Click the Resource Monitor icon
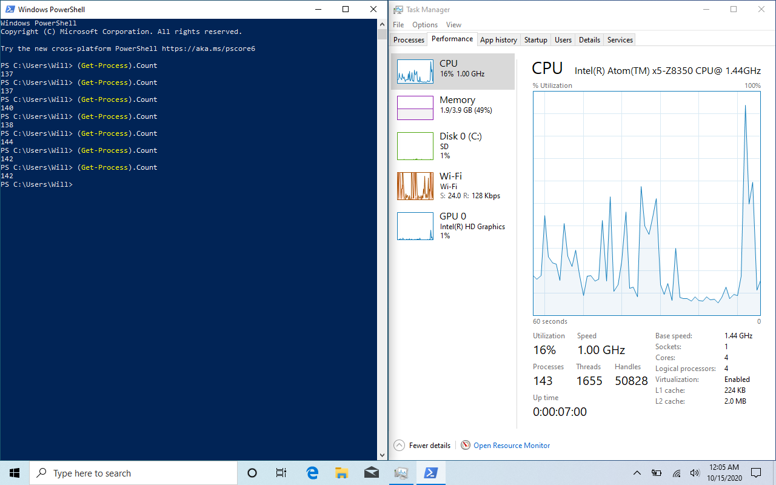Screen dimensions: 776x485 466,446
